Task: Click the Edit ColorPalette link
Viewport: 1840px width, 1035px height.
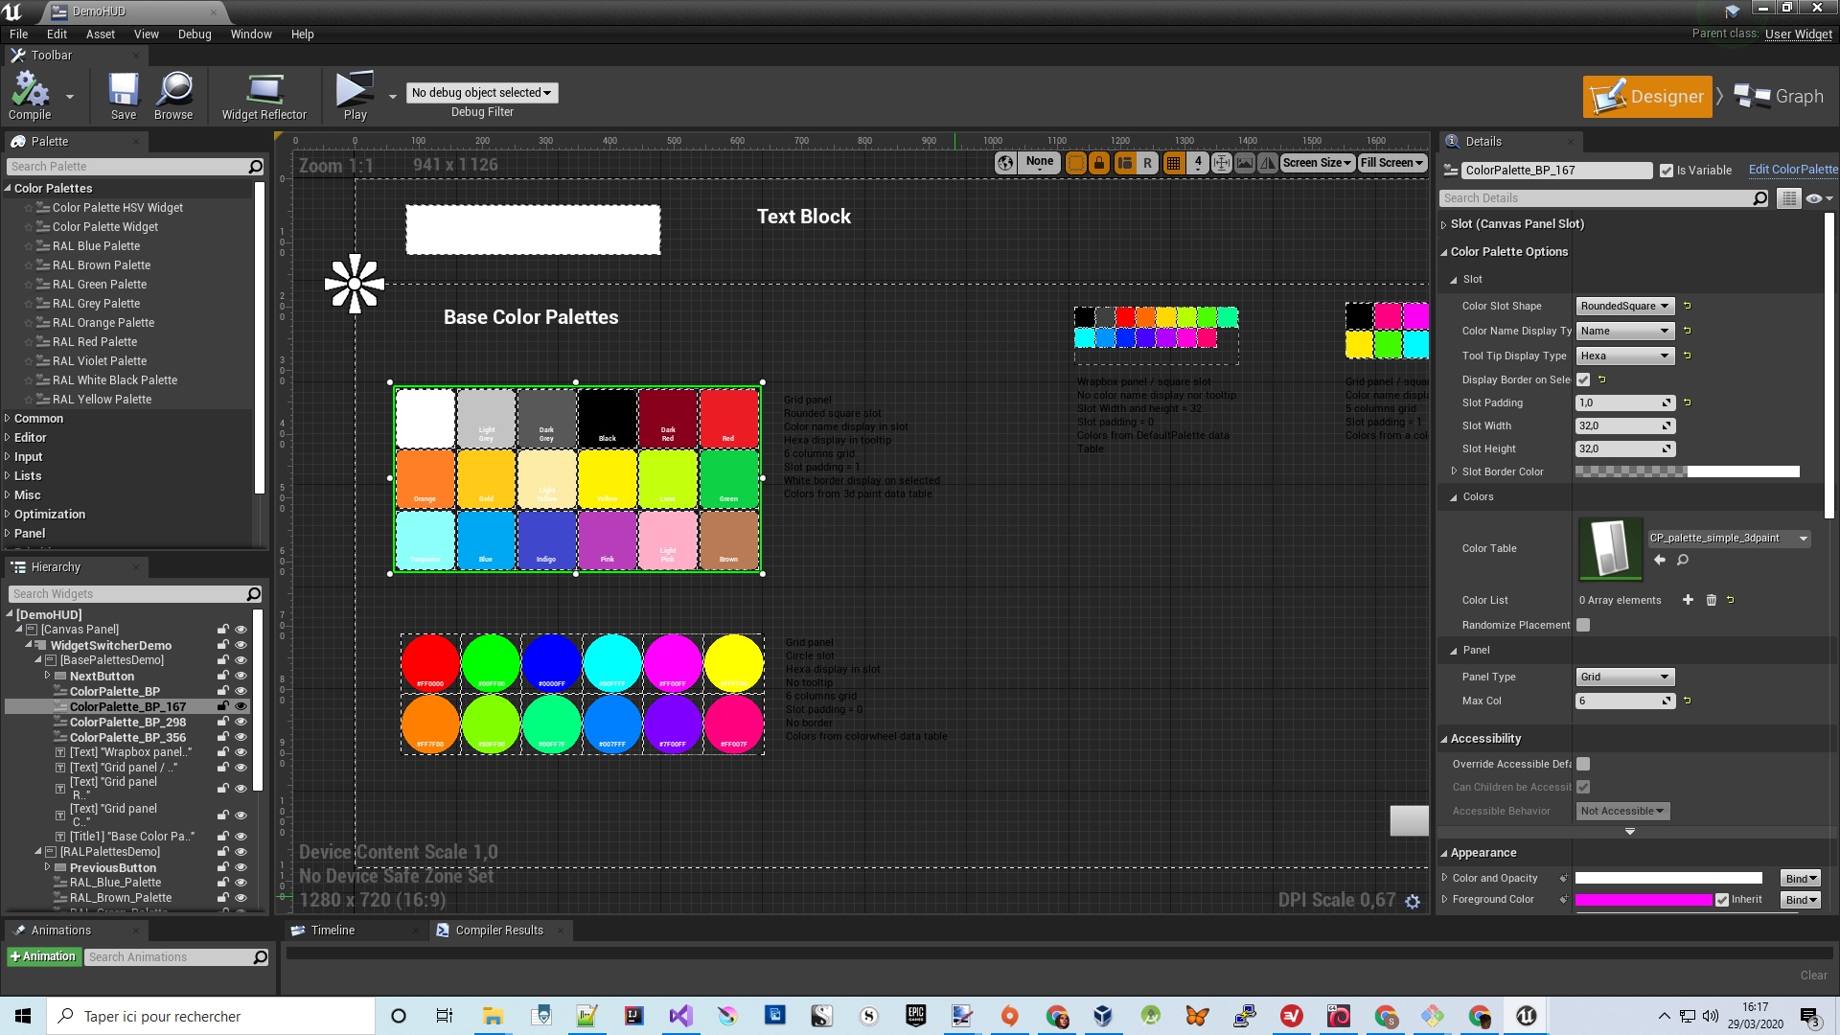Action: pyautogui.click(x=1792, y=170)
